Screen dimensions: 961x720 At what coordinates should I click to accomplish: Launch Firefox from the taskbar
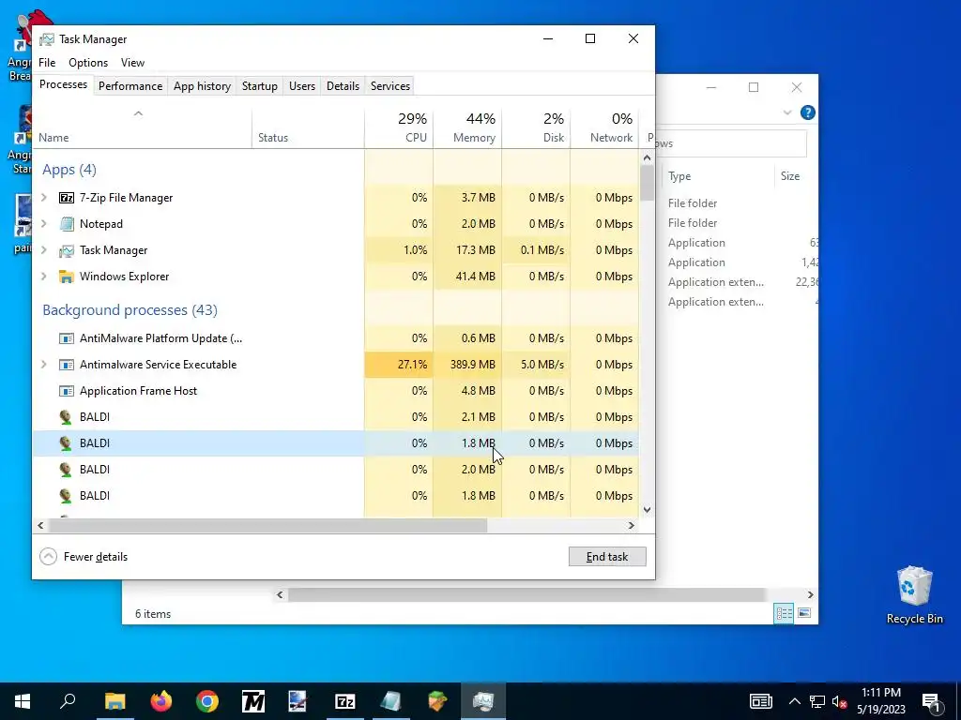pos(161,701)
